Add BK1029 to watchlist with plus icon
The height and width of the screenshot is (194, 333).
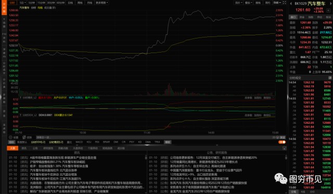tap(328, 10)
